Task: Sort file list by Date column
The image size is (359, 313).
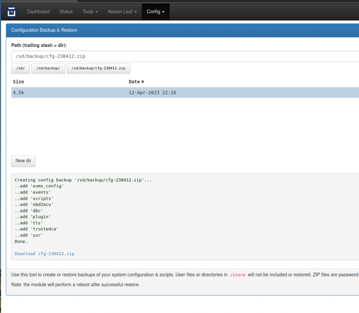Action: pos(136,82)
